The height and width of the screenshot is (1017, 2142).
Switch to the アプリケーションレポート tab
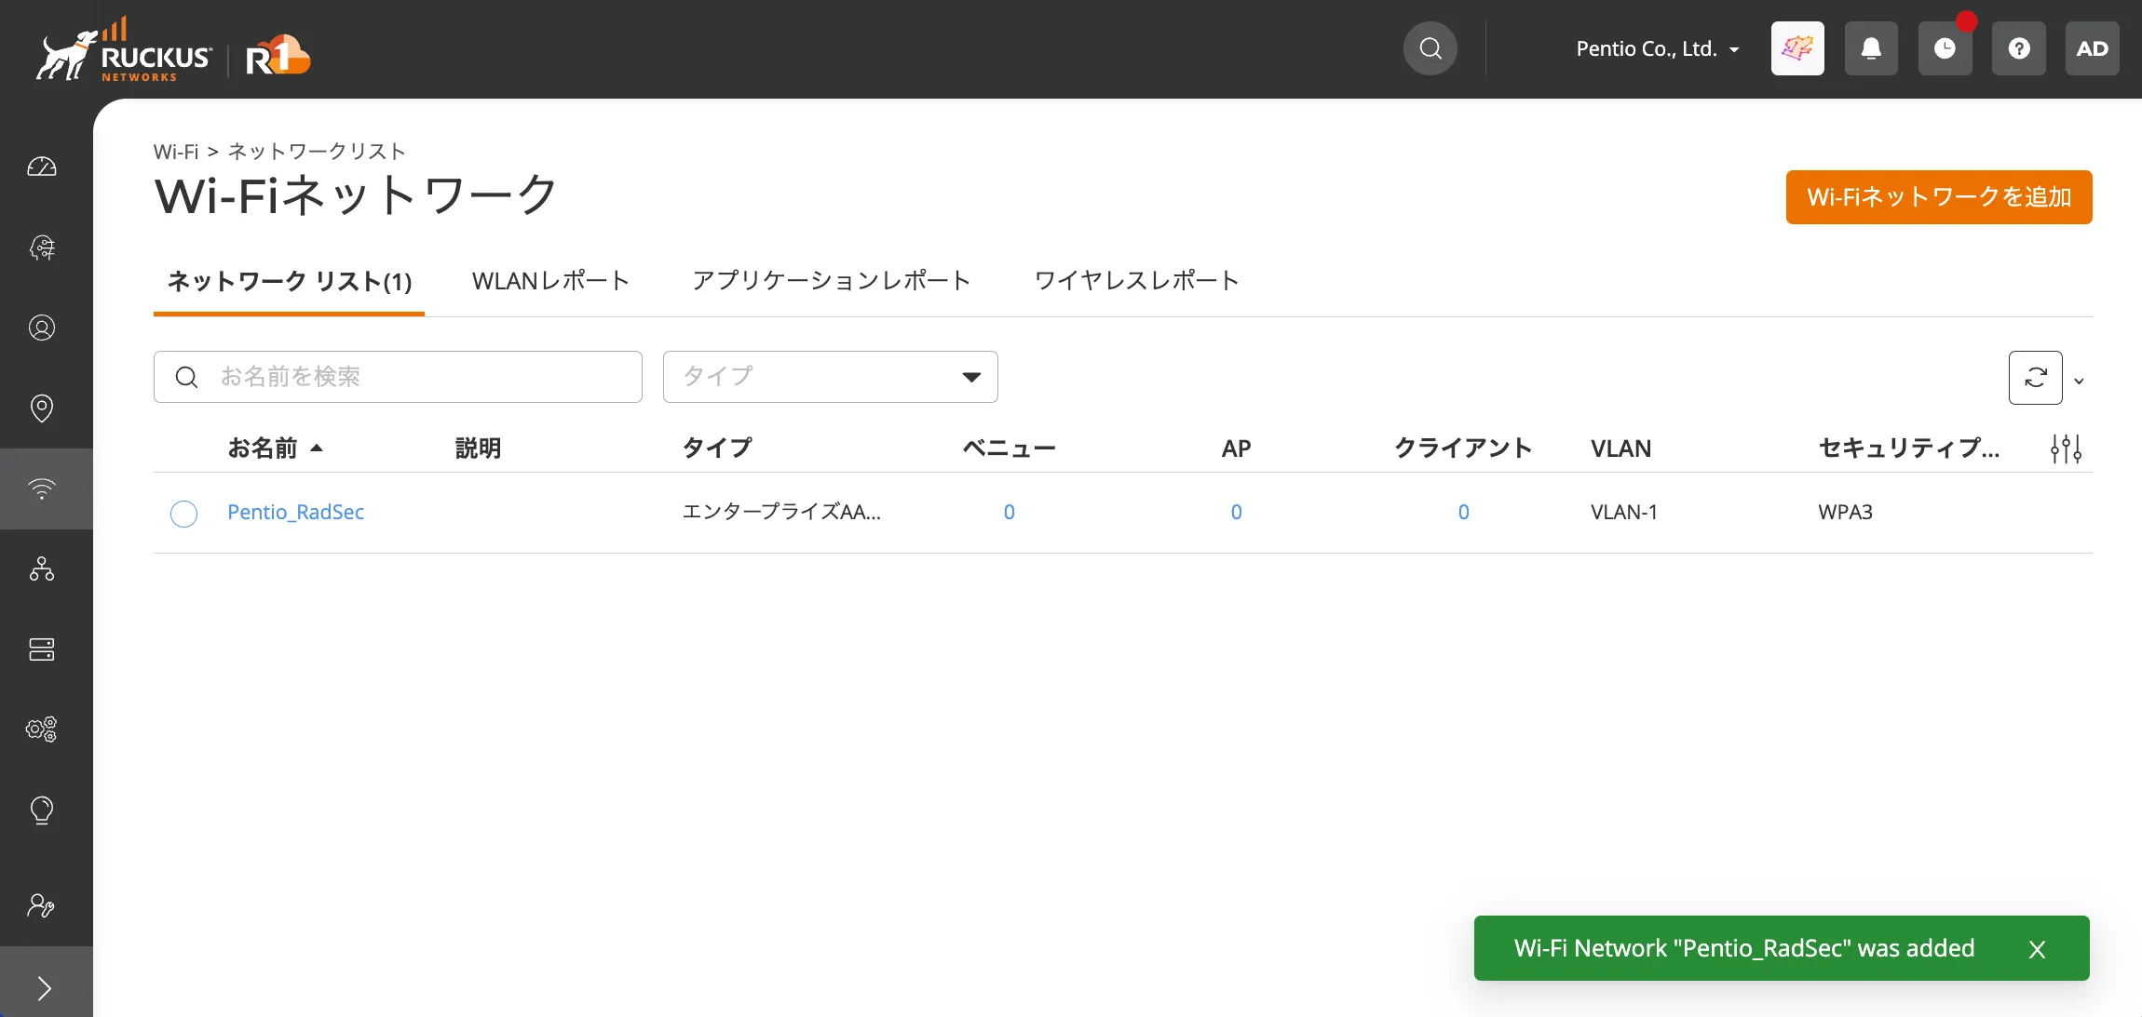pyautogui.click(x=832, y=281)
